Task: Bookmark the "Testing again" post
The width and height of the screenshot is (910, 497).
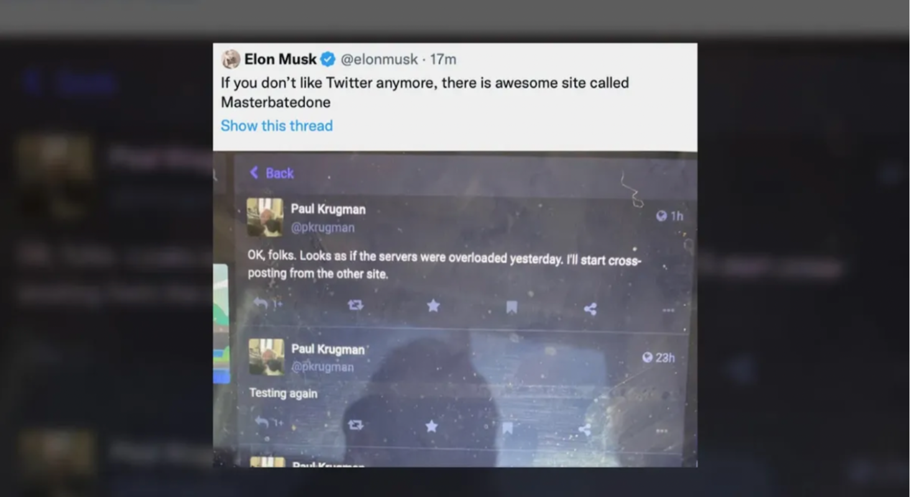Action: (508, 427)
